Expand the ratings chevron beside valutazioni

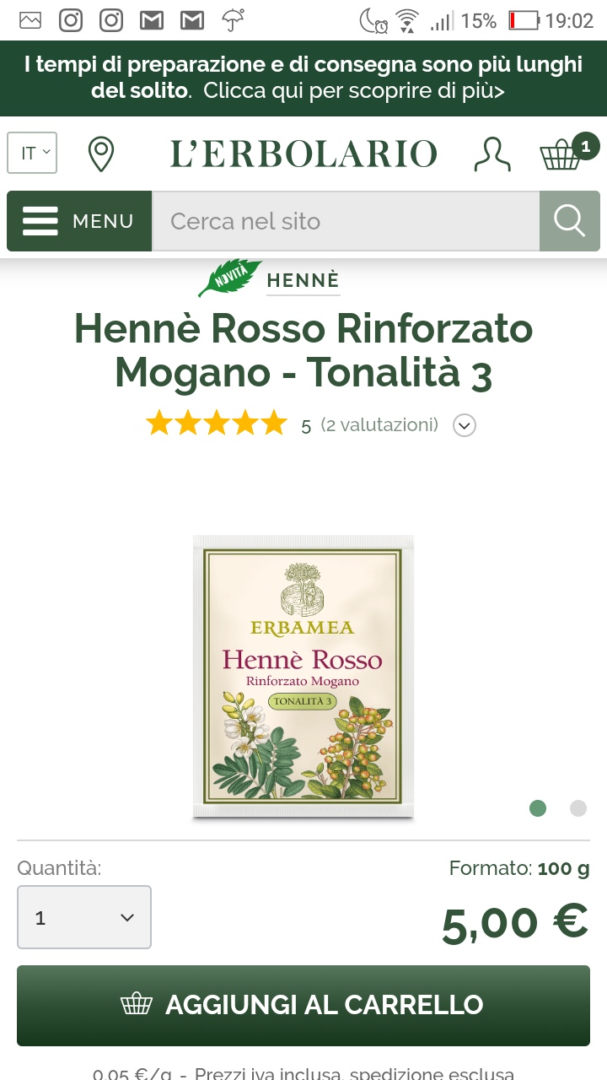(x=465, y=425)
